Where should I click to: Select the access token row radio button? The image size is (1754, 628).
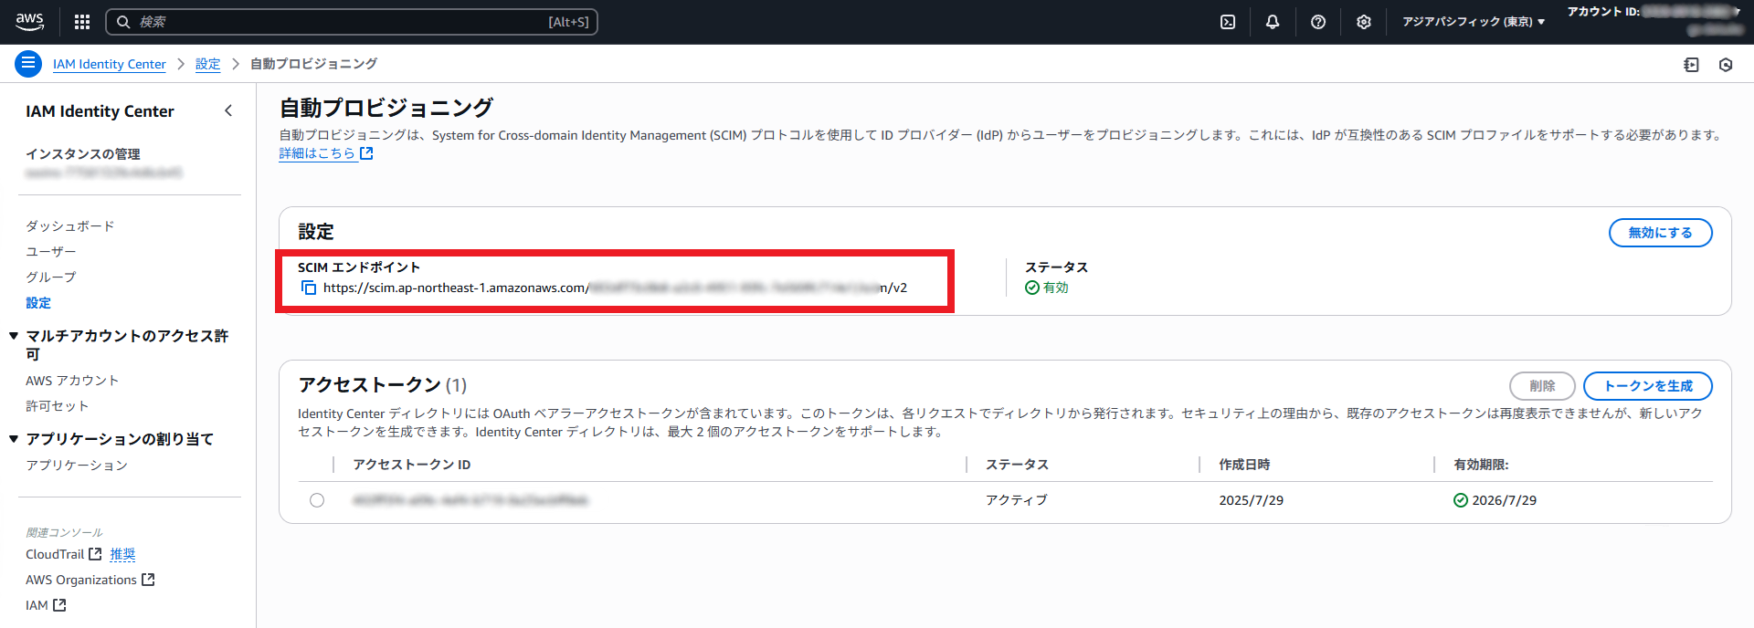(317, 500)
